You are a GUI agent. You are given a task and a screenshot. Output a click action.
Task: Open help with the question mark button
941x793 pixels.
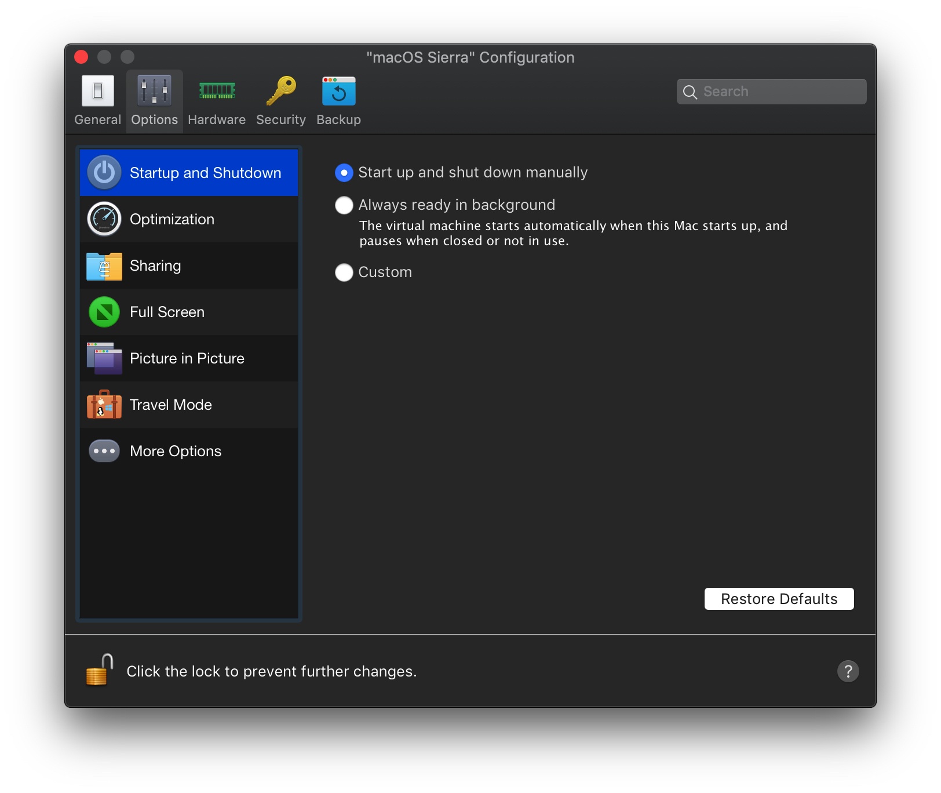(x=848, y=671)
